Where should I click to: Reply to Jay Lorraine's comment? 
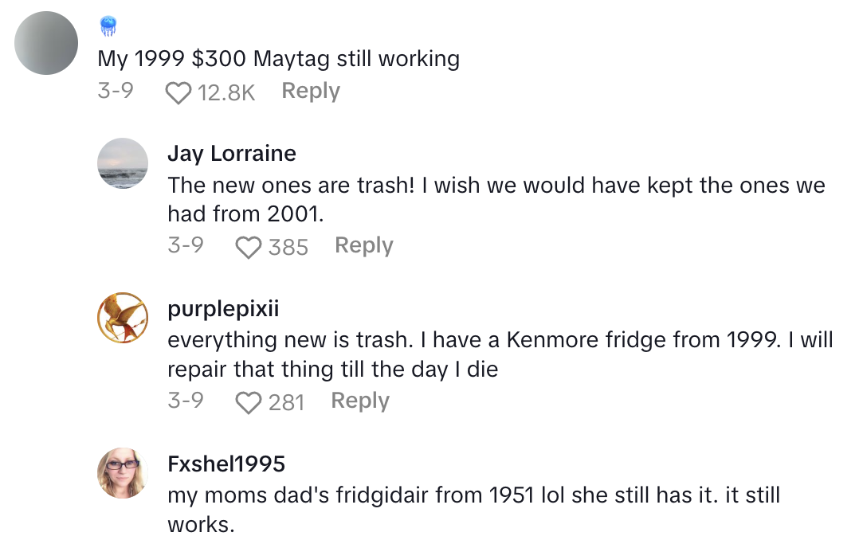[x=363, y=245]
